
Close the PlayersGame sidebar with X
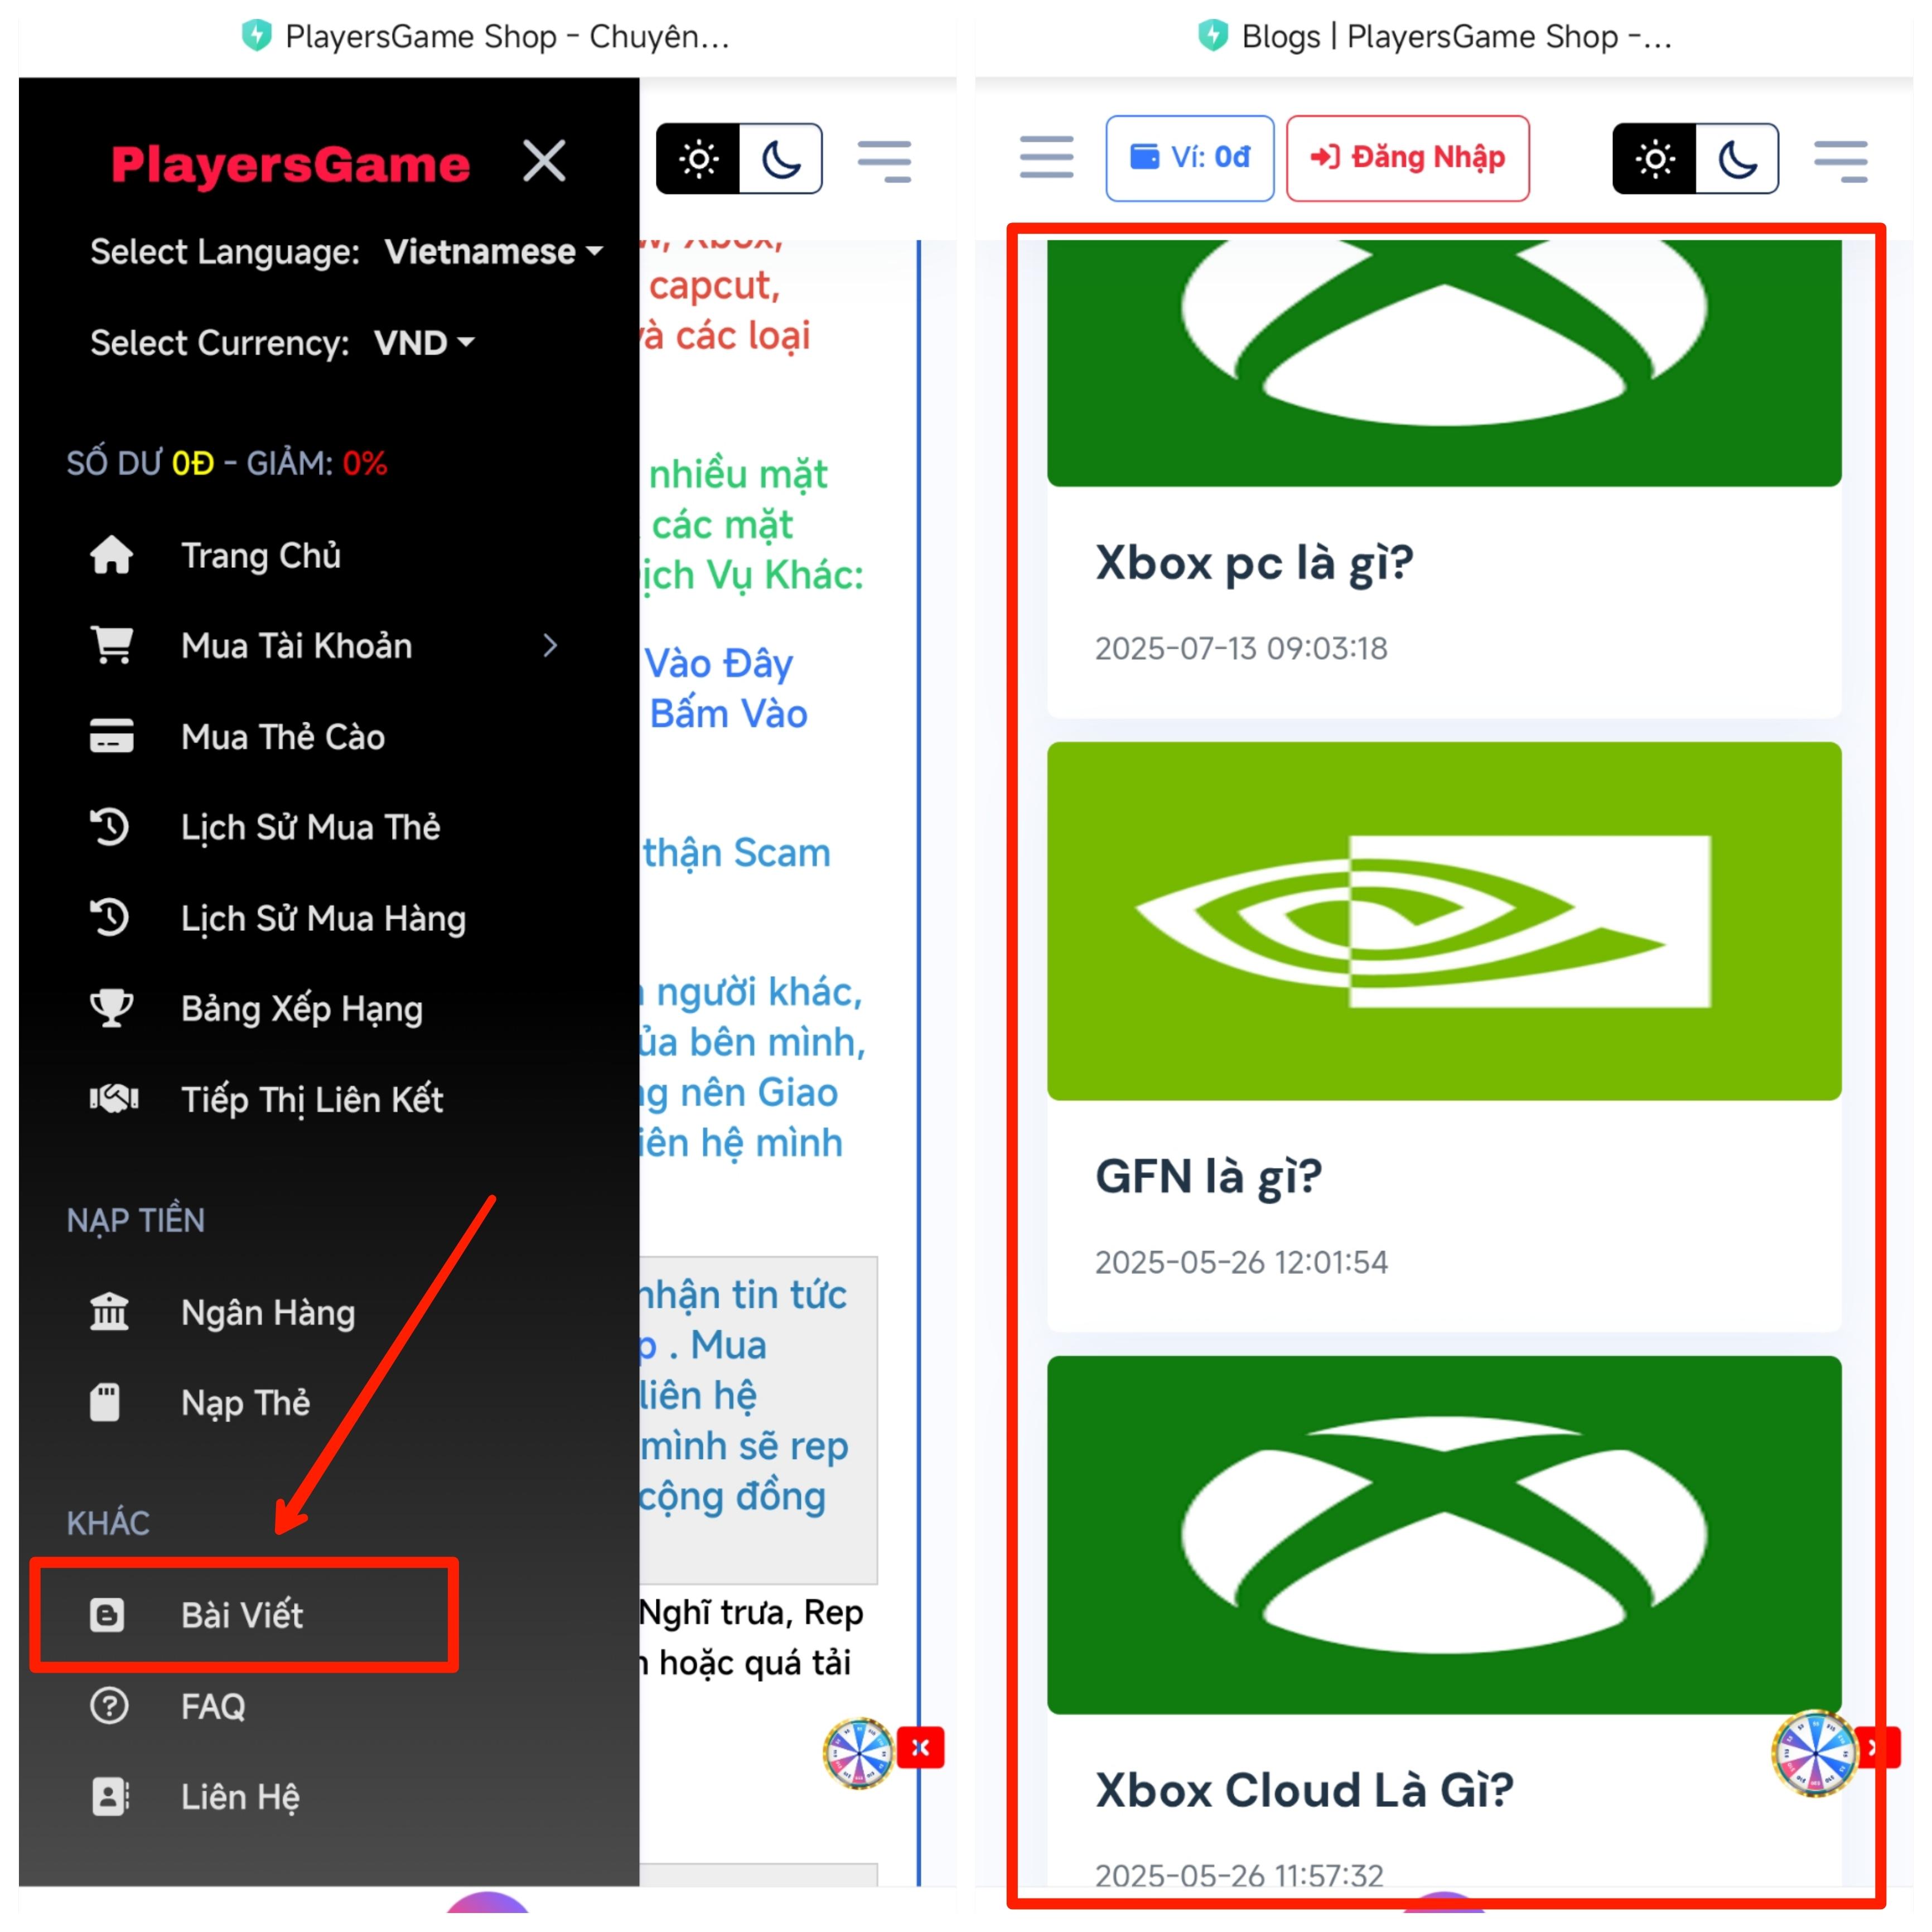544,161
